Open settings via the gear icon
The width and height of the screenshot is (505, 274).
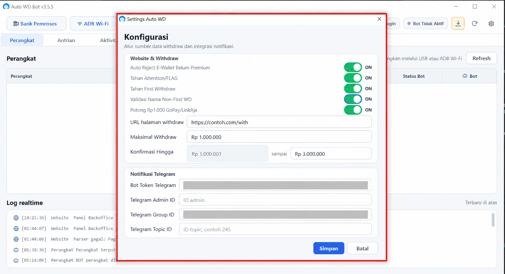(x=491, y=23)
